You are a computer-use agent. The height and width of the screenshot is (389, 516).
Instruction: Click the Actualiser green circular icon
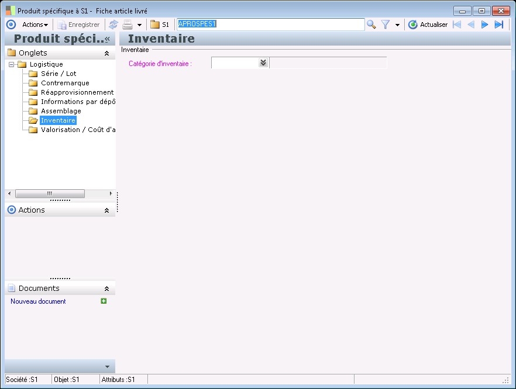tap(412, 25)
